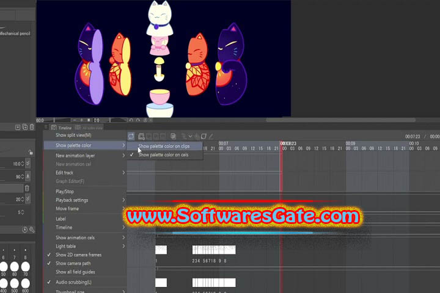
Task: Toggle the loop playback icon in timeline toolbar
Action: point(131,137)
